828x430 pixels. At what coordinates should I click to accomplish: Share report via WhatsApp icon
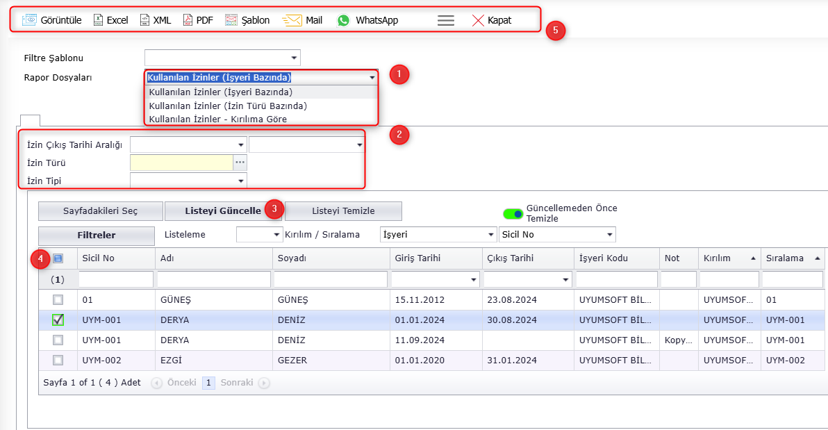[x=344, y=20]
